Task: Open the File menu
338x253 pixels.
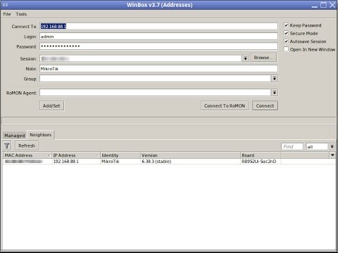Action: tap(7, 14)
